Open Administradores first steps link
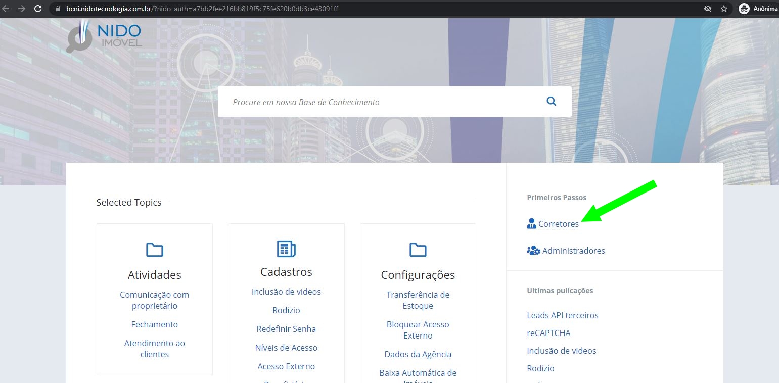 pyautogui.click(x=573, y=251)
